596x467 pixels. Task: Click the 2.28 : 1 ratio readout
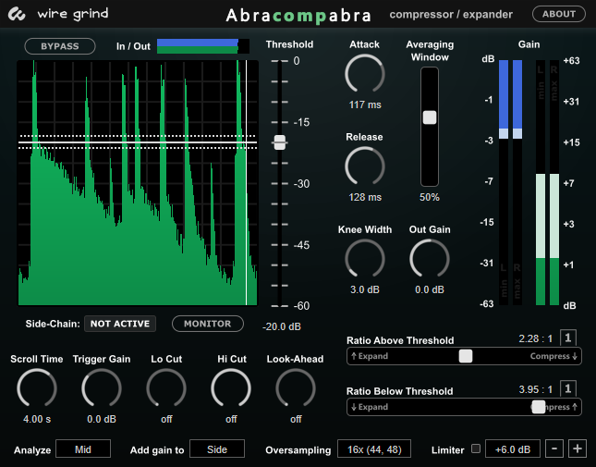[x=536, y=338]
